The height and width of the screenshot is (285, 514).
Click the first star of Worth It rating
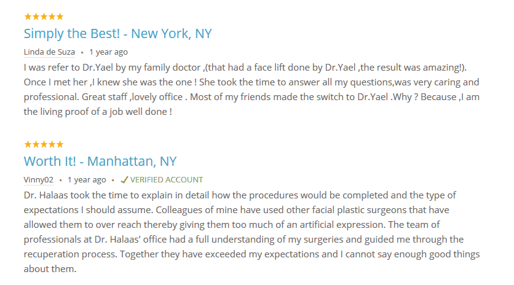(x=28, y=144)
